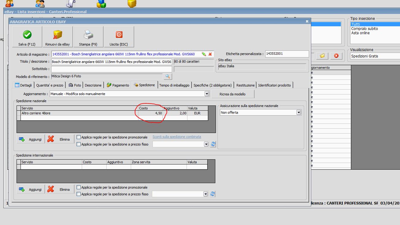The image size is (400, 225).
Task: Select Compralo subito in Tipo inserzione list
Action: tap(375, 28)
